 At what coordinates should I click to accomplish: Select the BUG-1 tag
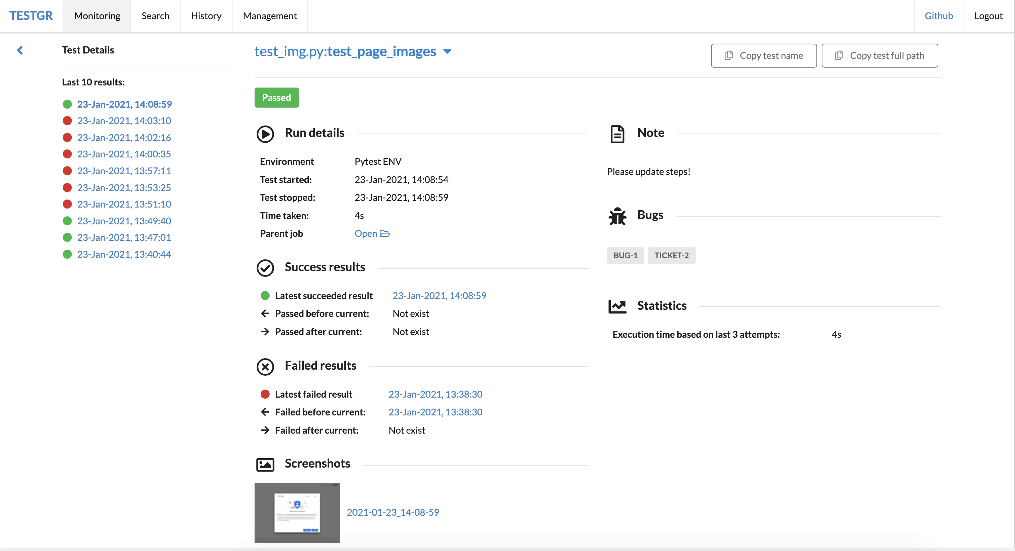[625, 255]
